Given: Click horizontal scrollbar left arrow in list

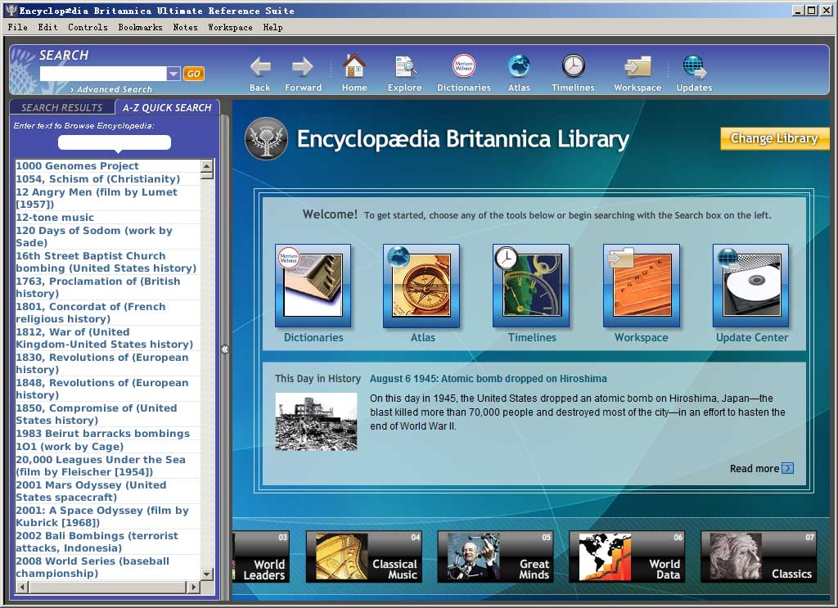Looking at the screenshot, I should 22,587.
